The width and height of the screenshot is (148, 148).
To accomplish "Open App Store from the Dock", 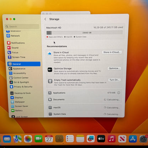I will [133, 139].
